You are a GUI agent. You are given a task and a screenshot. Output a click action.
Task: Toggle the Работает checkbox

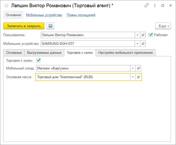tap(151, 35)
